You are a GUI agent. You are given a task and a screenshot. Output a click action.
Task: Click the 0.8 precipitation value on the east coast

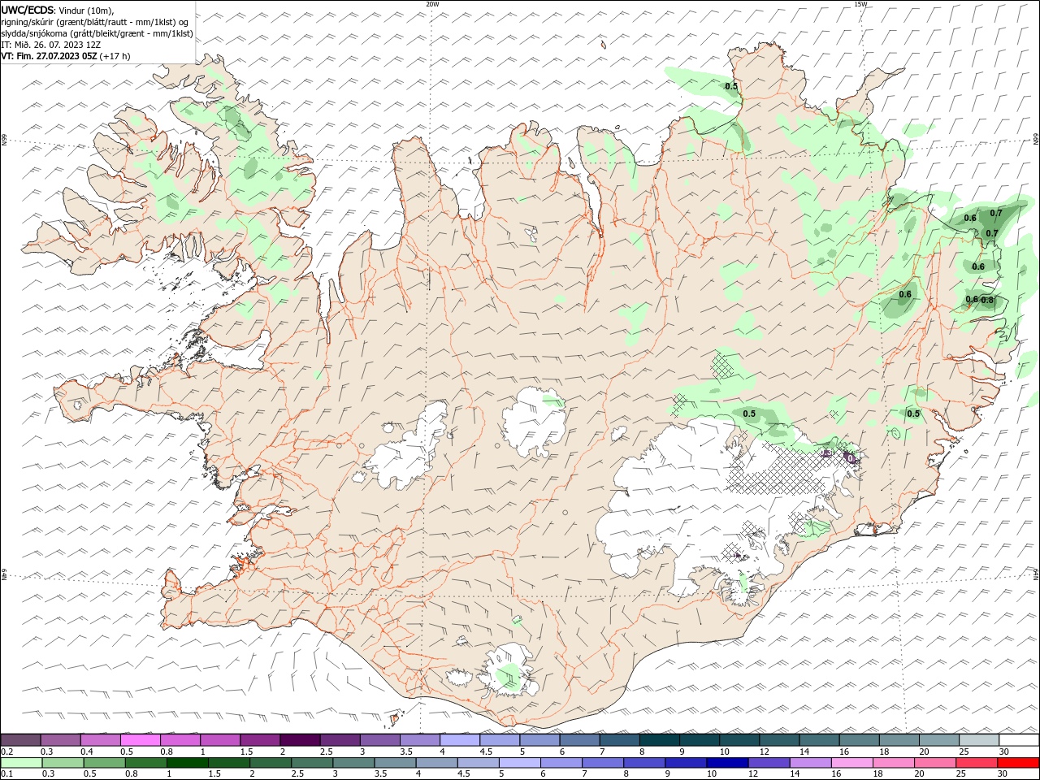tap(987, 300)
